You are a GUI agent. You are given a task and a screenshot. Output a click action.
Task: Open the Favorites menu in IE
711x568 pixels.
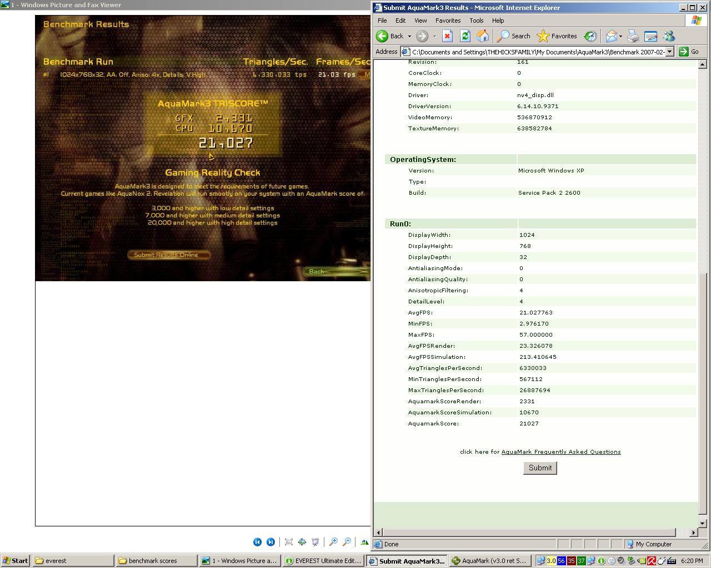[x=448, y=21]
